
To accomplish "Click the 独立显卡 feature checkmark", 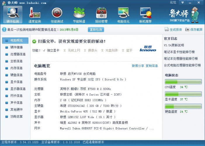I will pos(44,51).
